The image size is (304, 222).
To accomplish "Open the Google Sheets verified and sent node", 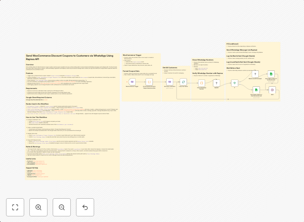I will click(271, 74).
